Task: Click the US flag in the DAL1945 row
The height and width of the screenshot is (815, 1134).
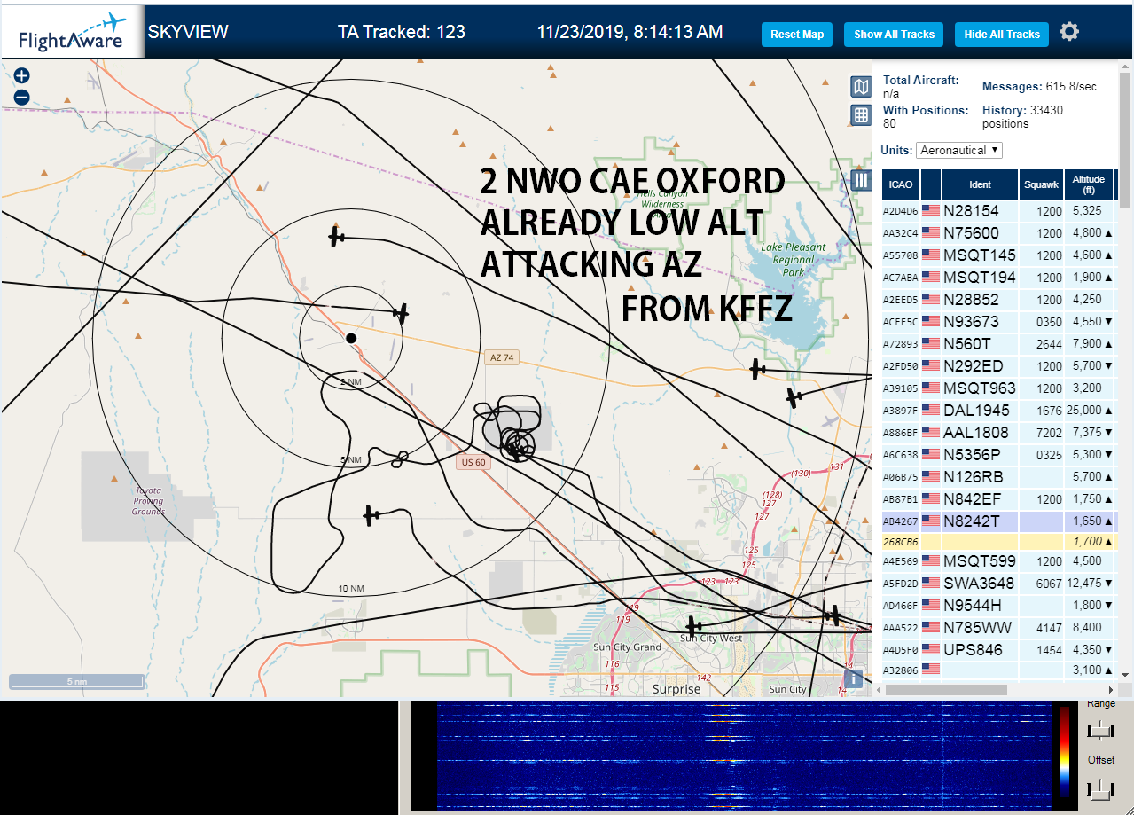Action: point(931,411)
